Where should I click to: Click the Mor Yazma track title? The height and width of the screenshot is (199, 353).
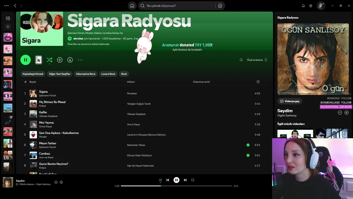coord(46,123)
